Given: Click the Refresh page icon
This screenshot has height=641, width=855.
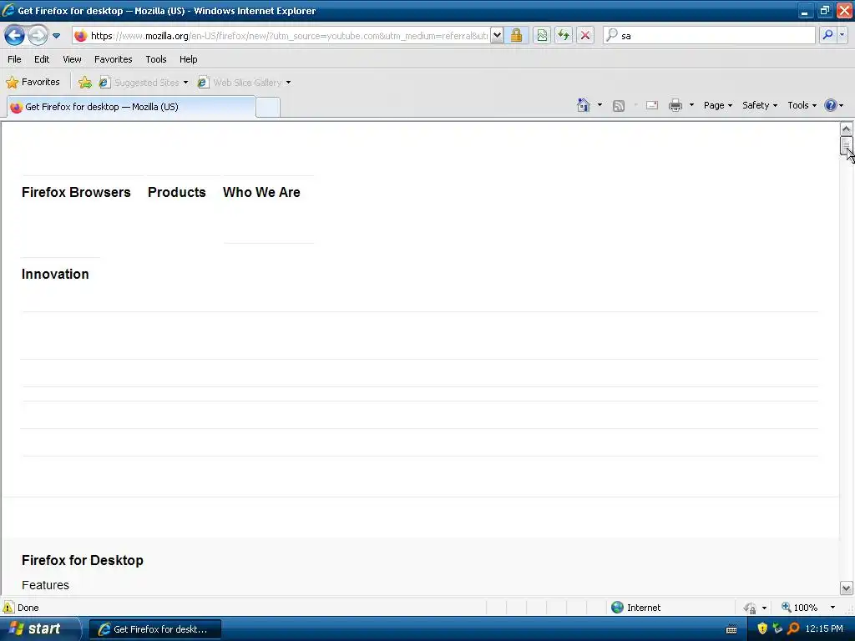Looking at the screenshot, I should click(x=564, y=36).
